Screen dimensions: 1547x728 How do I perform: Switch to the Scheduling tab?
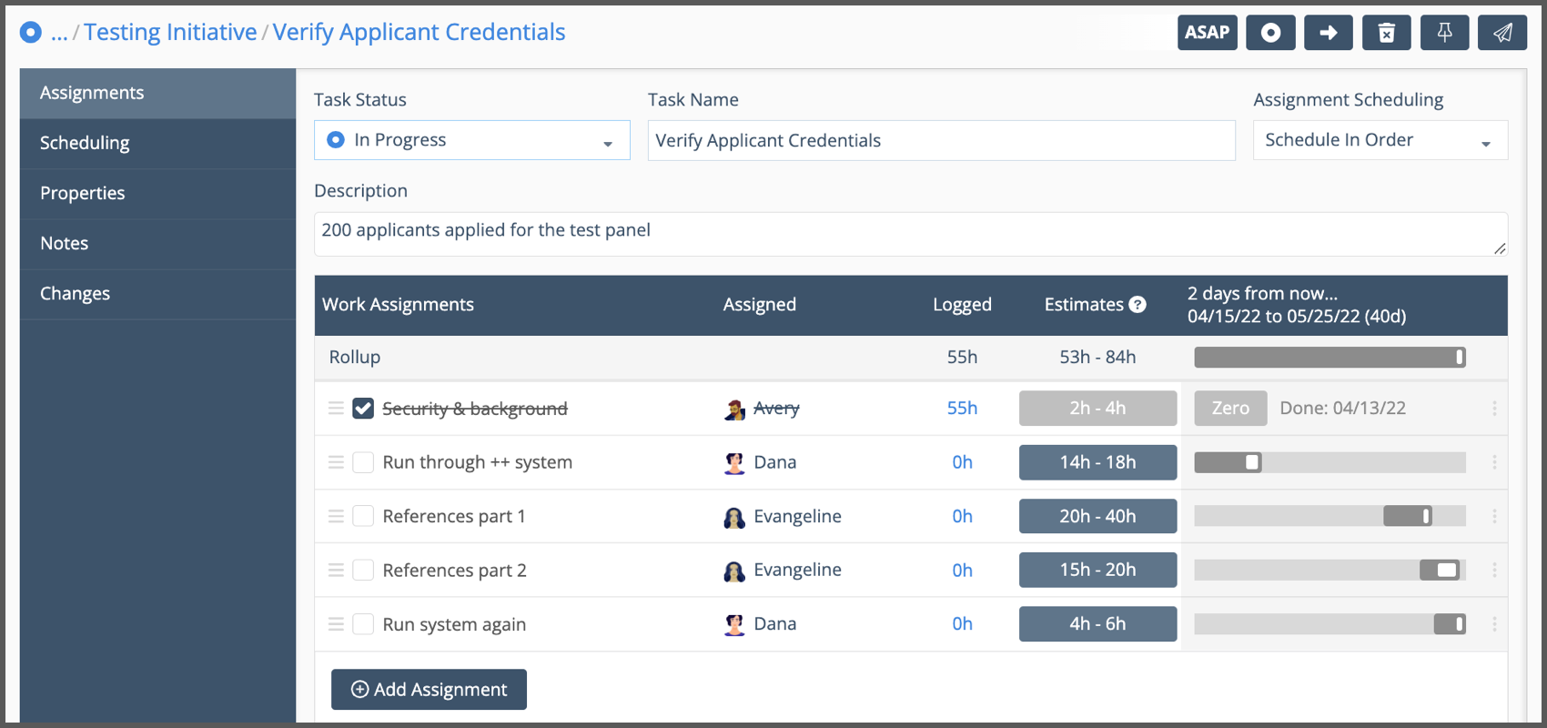coord(85,143)
